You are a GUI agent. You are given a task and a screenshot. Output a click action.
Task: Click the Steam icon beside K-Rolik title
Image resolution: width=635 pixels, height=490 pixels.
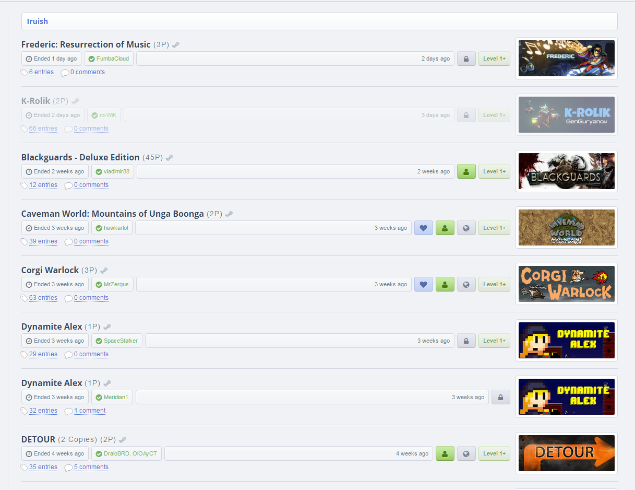[x=75, y=101]
